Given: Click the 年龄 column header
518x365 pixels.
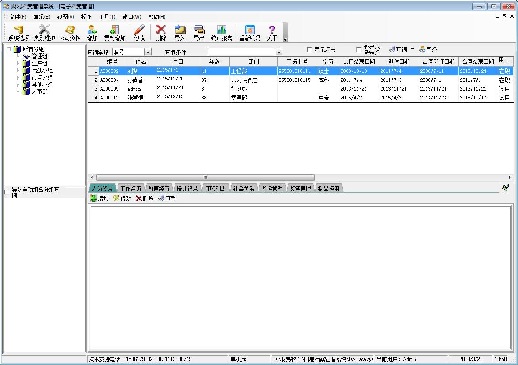Looking at the screenshot, I should [215, 61].
